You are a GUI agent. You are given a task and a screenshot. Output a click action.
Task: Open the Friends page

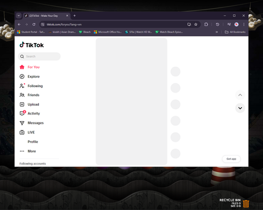click(x=29, y=95)
